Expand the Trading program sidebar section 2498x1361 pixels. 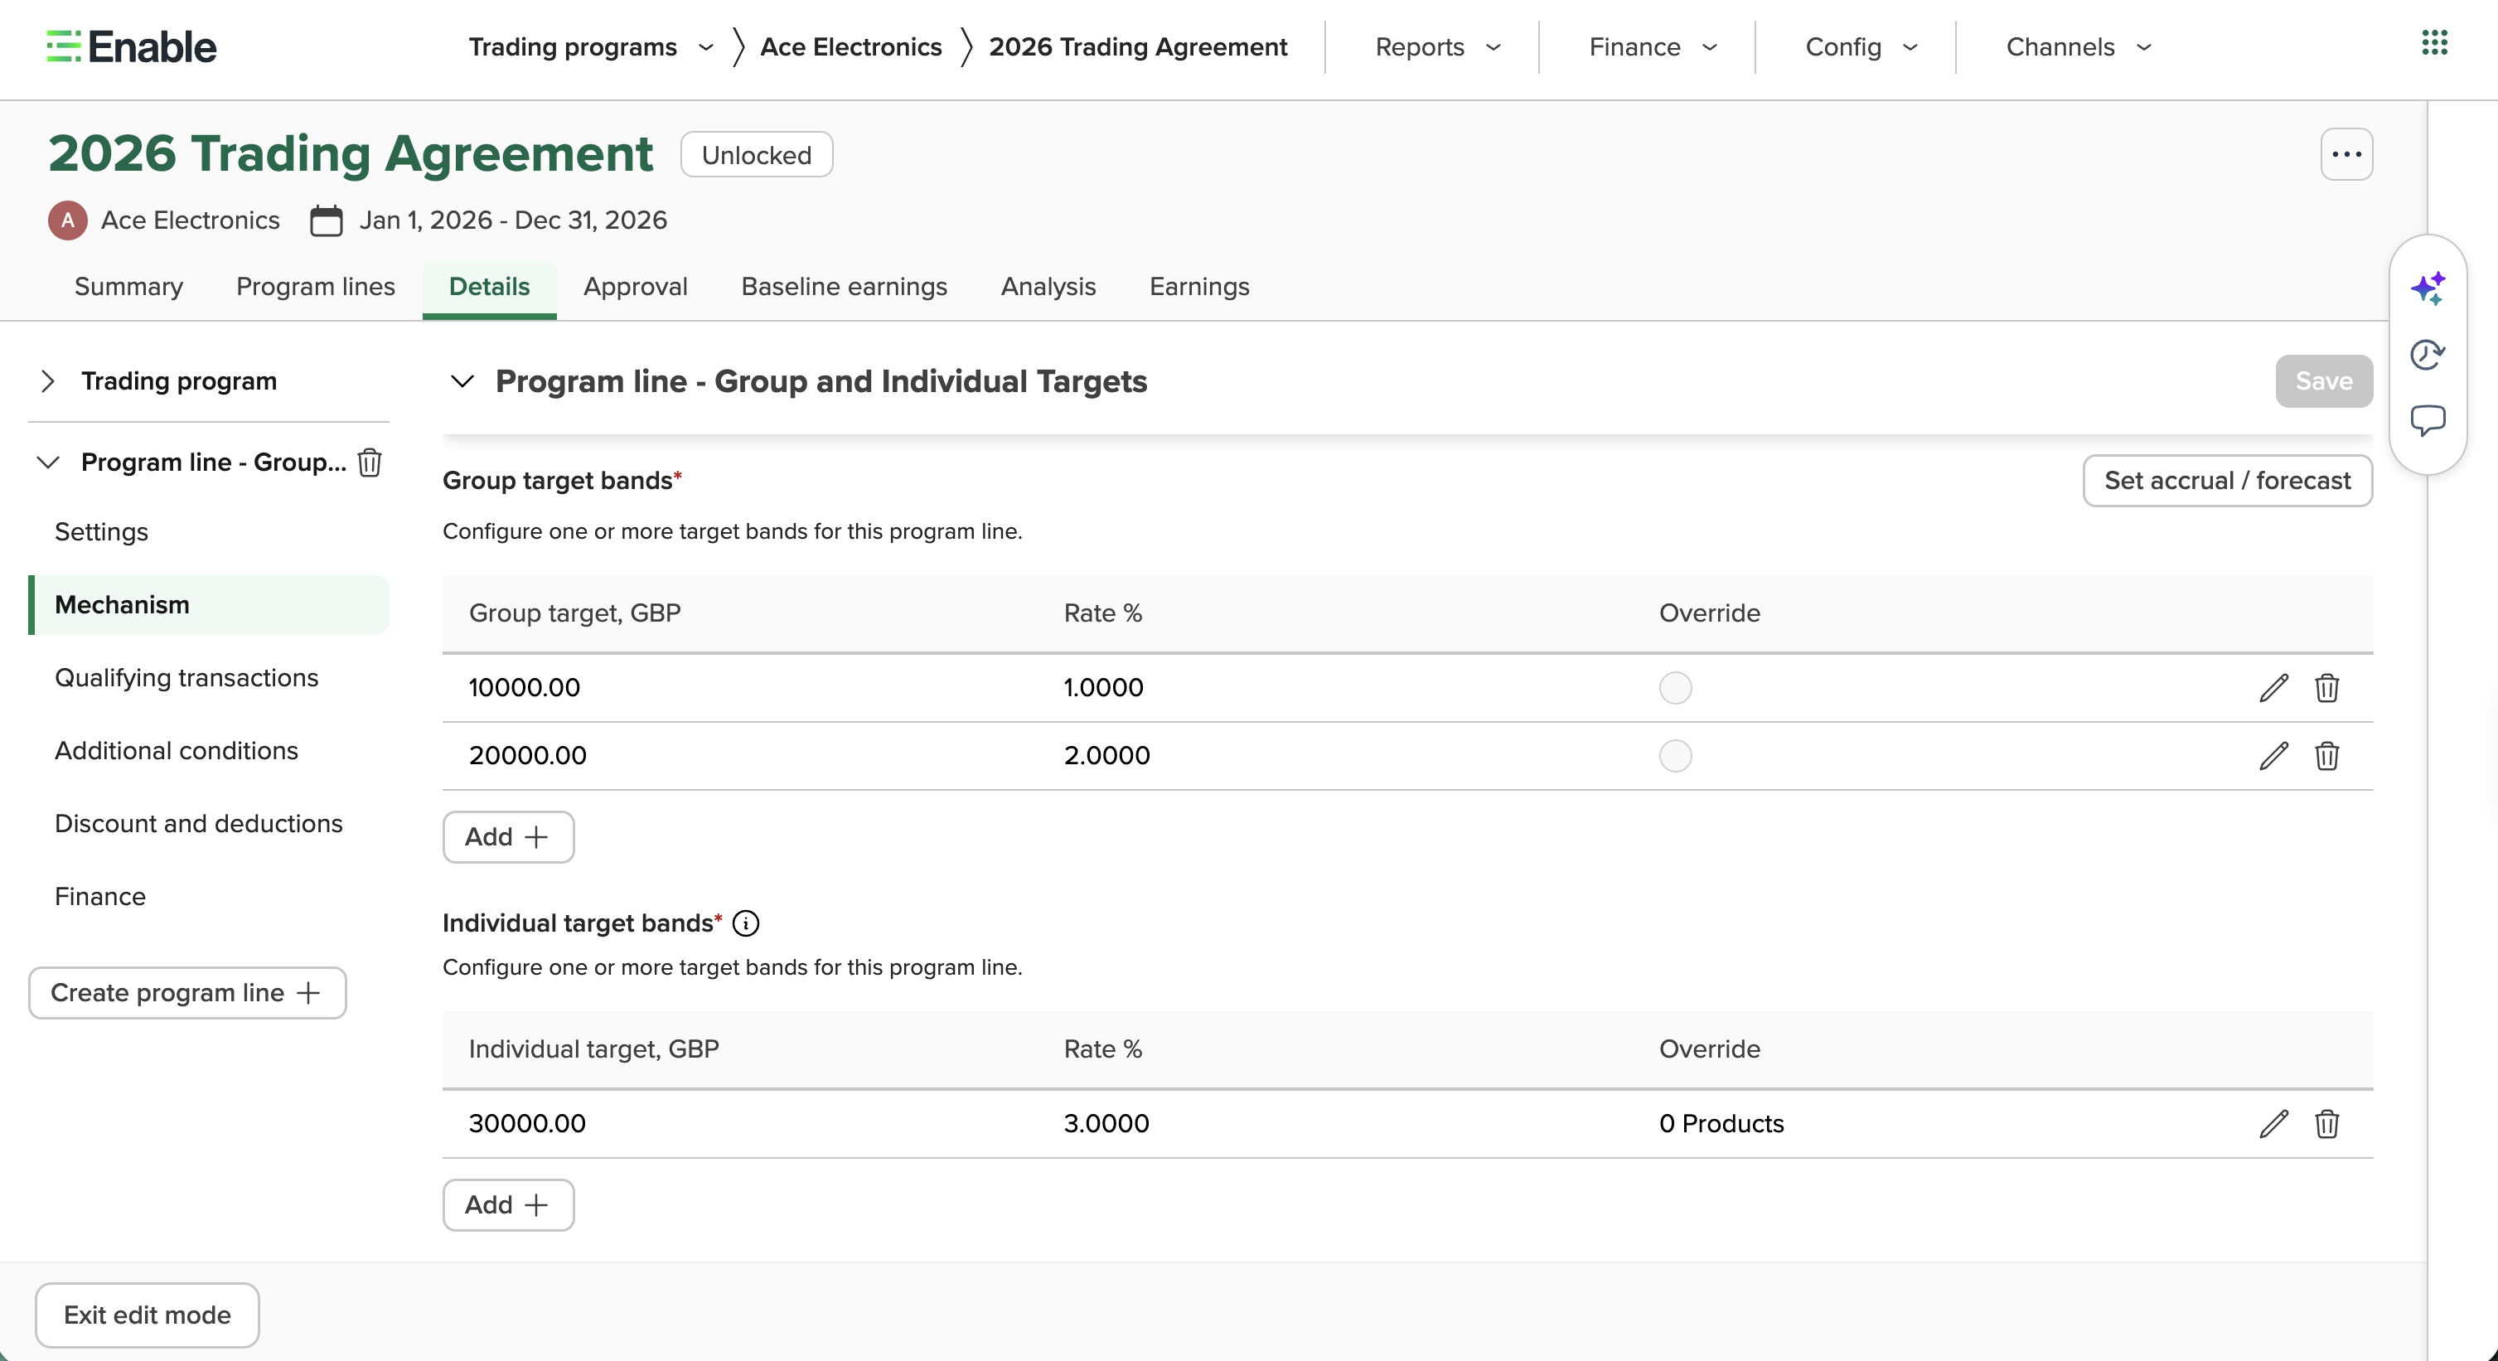coord(49,381)
